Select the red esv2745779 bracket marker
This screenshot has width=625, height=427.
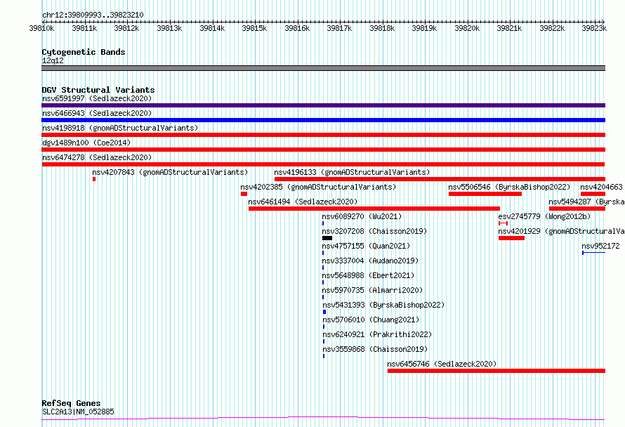(x=503, y=223)
